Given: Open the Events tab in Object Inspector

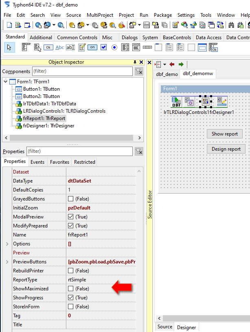Looking at the screenshot, I should tap(37, 162).
